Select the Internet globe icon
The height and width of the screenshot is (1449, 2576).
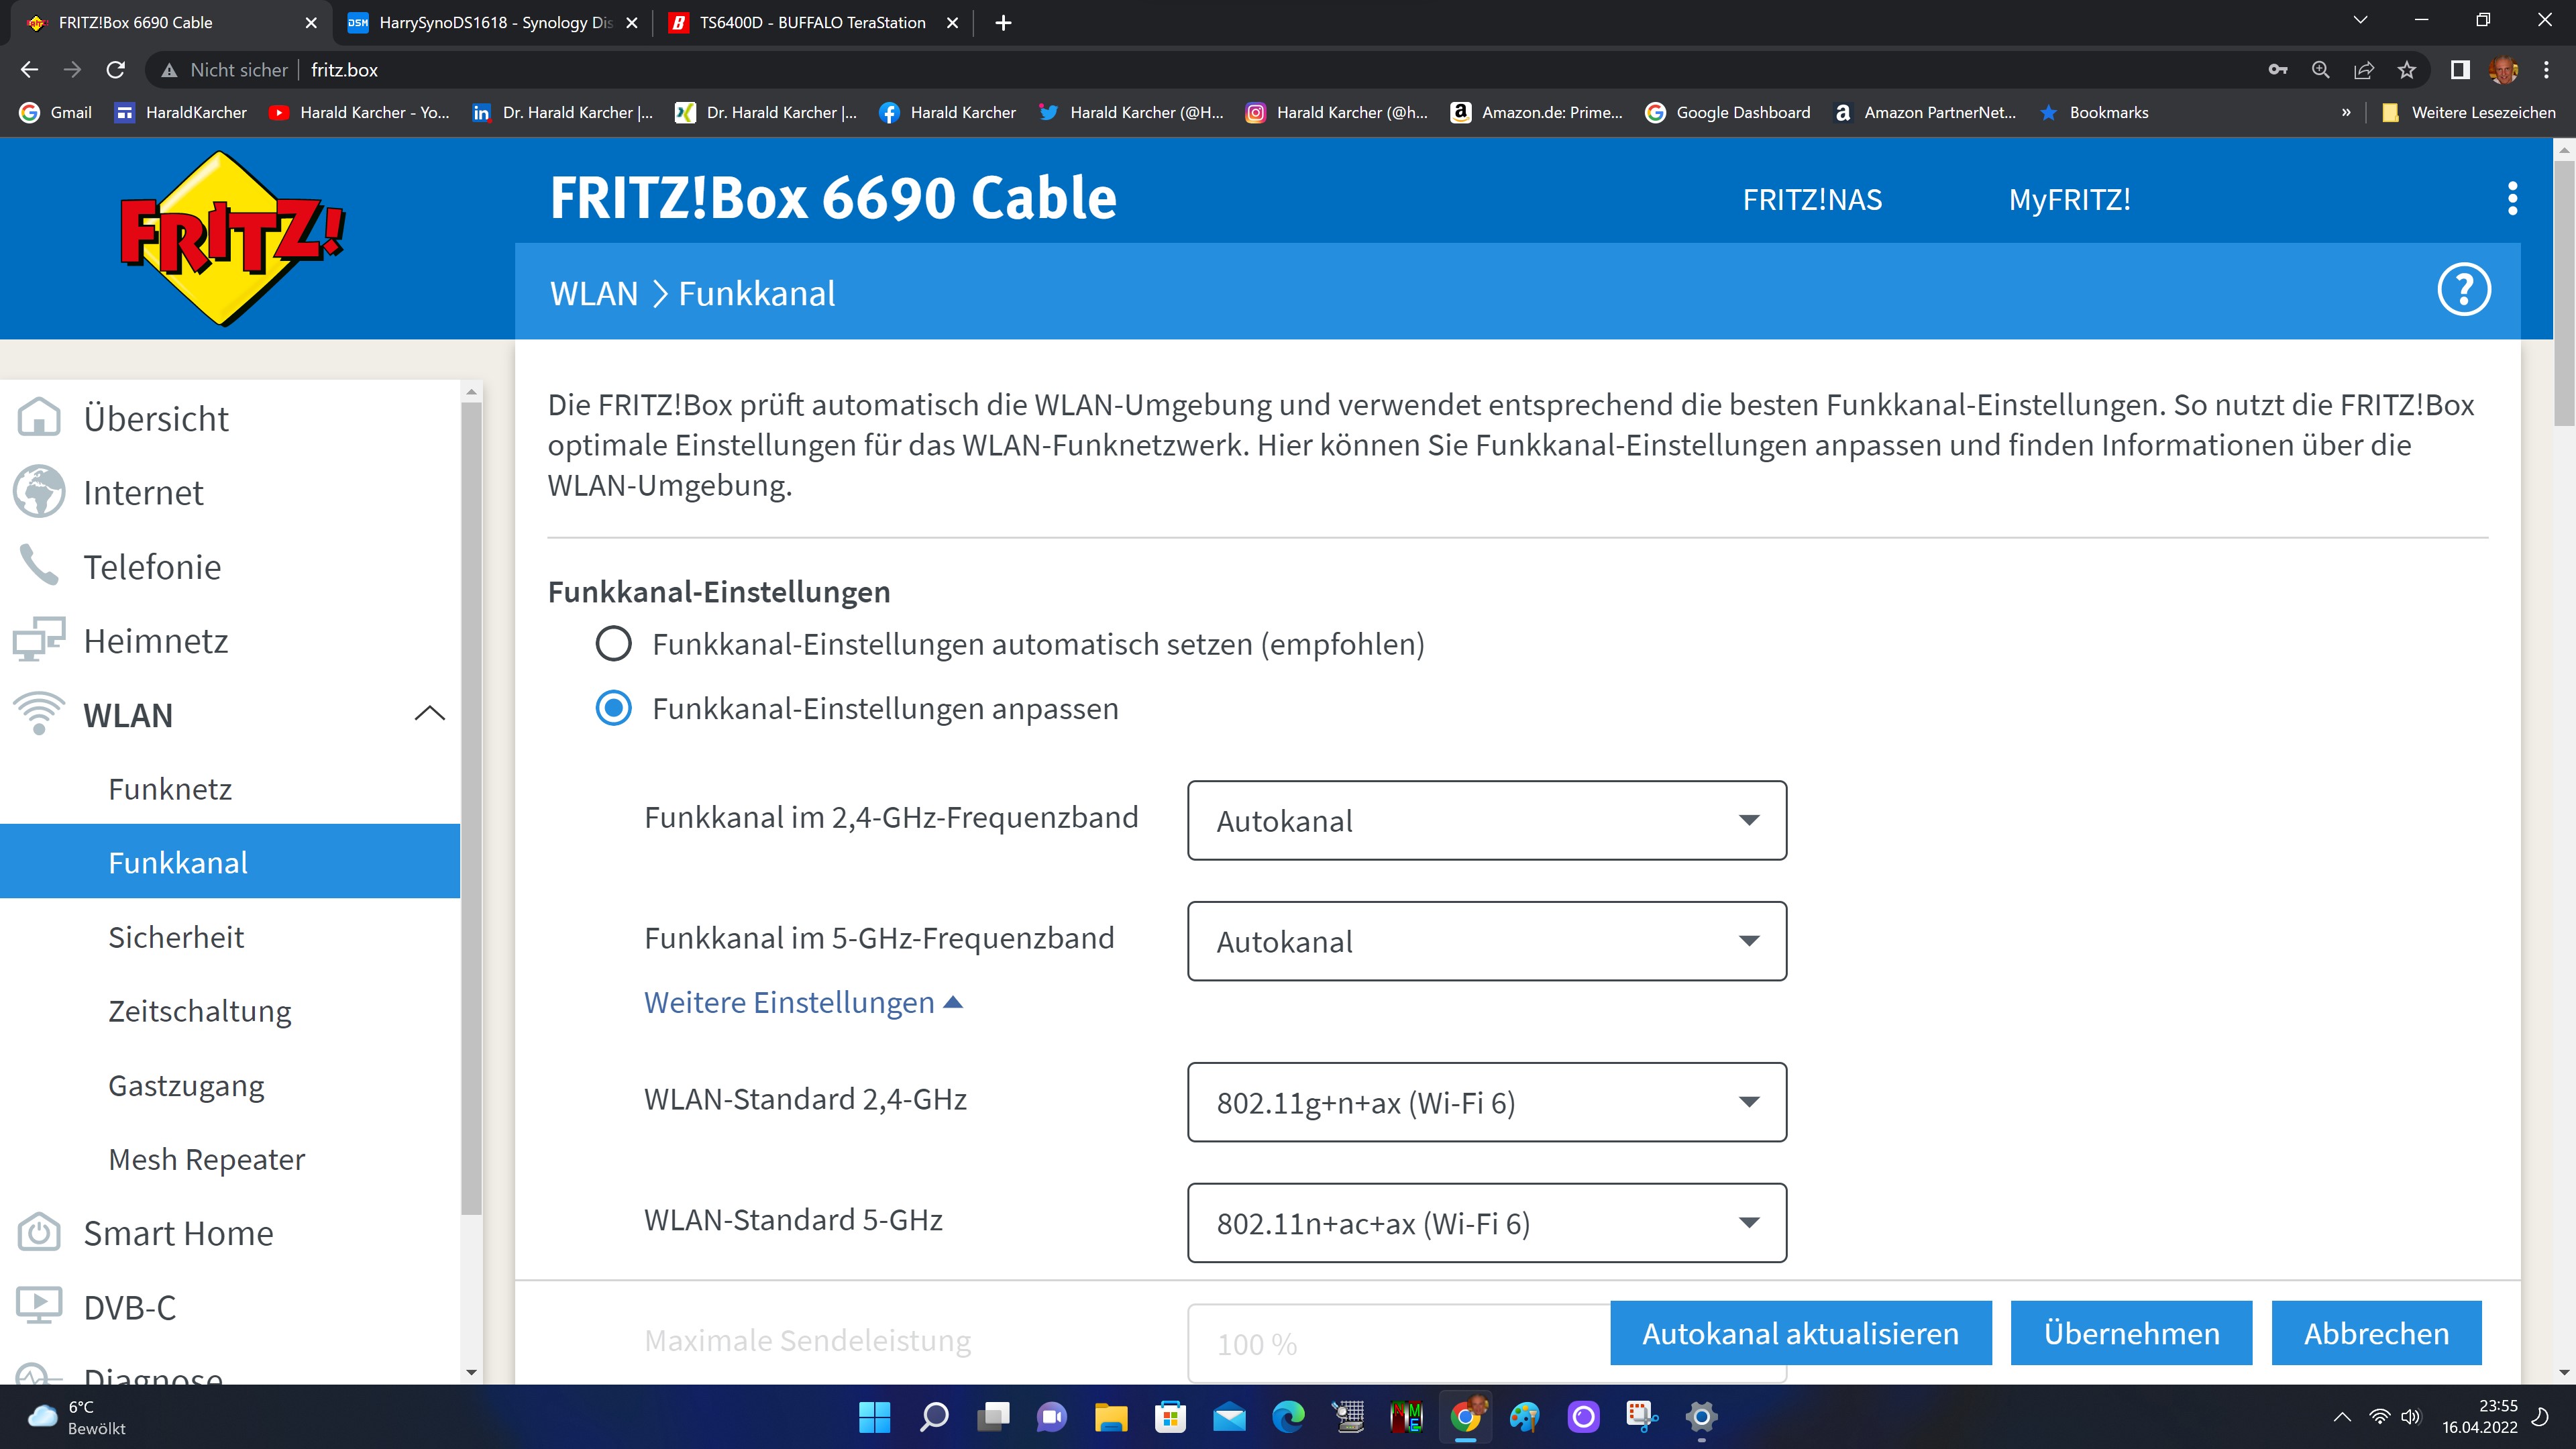pos(39,492)
